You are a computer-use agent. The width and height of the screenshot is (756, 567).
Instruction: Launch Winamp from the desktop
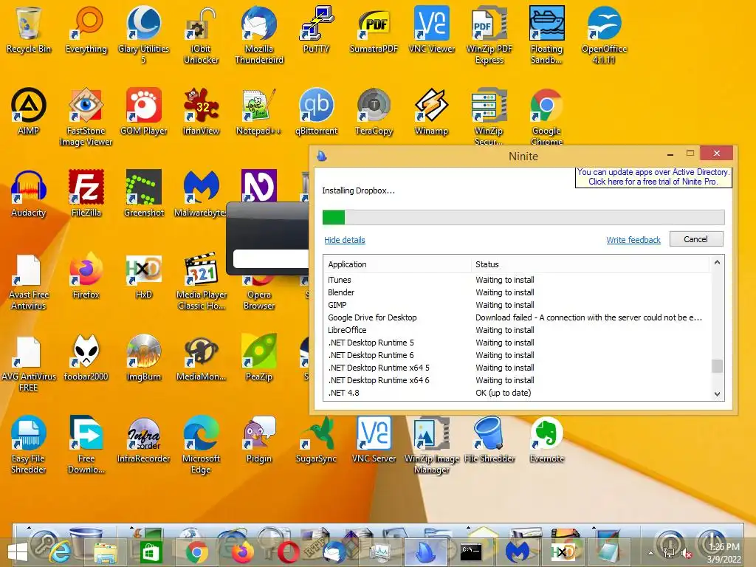tap(431, 111)
